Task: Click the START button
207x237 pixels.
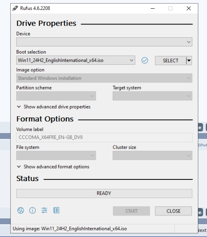Action: coord(131,211)
